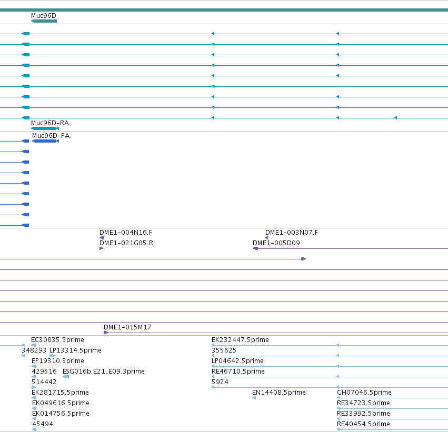
Task: Select the RE34723.5prime EST label
Action: pyautogui.click(x=363, y=403)
